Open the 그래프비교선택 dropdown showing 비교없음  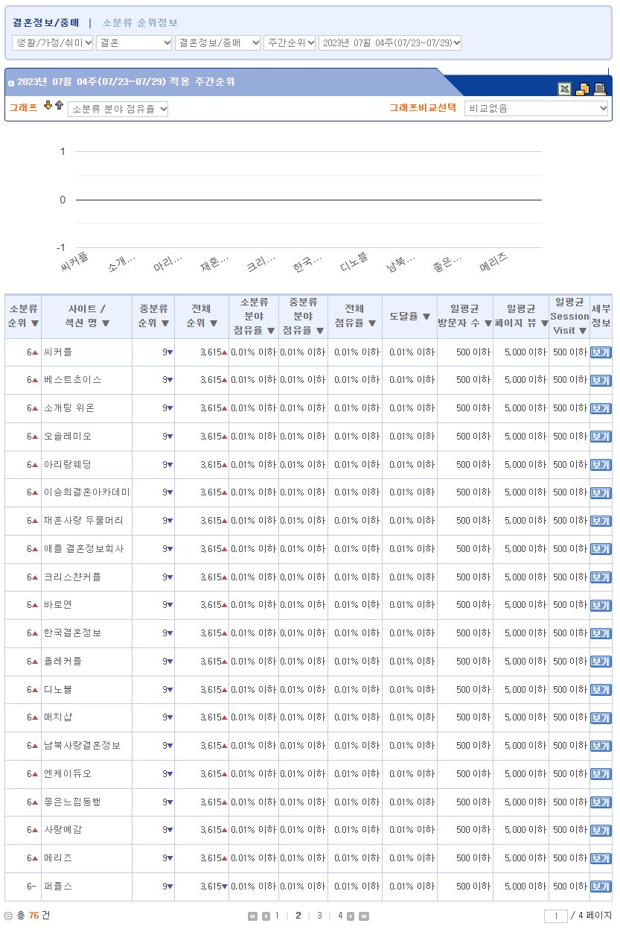point(536,109)
